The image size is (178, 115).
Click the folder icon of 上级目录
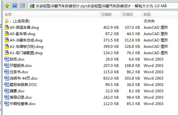[7, 21]
